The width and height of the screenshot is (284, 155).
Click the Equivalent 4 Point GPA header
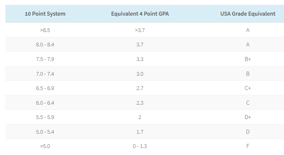(140, 14)
